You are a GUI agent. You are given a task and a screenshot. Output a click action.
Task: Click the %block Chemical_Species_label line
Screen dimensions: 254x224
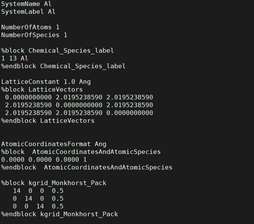click(58, 51)
